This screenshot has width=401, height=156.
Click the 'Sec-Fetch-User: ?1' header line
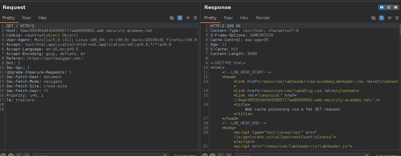click(x=27, y=91)
